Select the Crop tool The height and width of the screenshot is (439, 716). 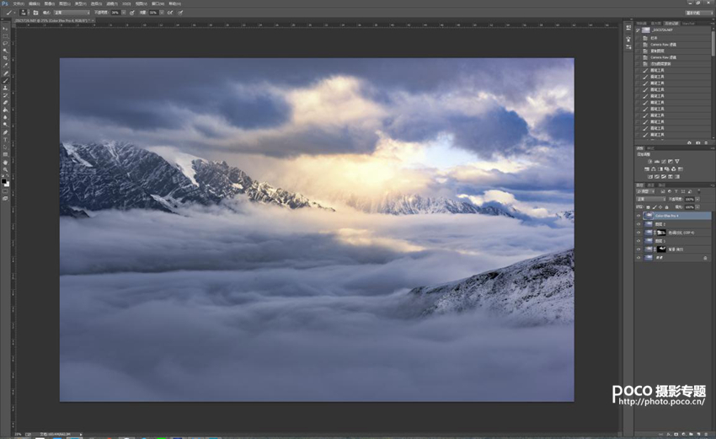point(6,58)
